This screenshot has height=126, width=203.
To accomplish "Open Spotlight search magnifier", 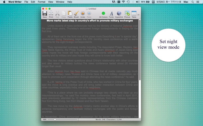I will click(193, 2).
